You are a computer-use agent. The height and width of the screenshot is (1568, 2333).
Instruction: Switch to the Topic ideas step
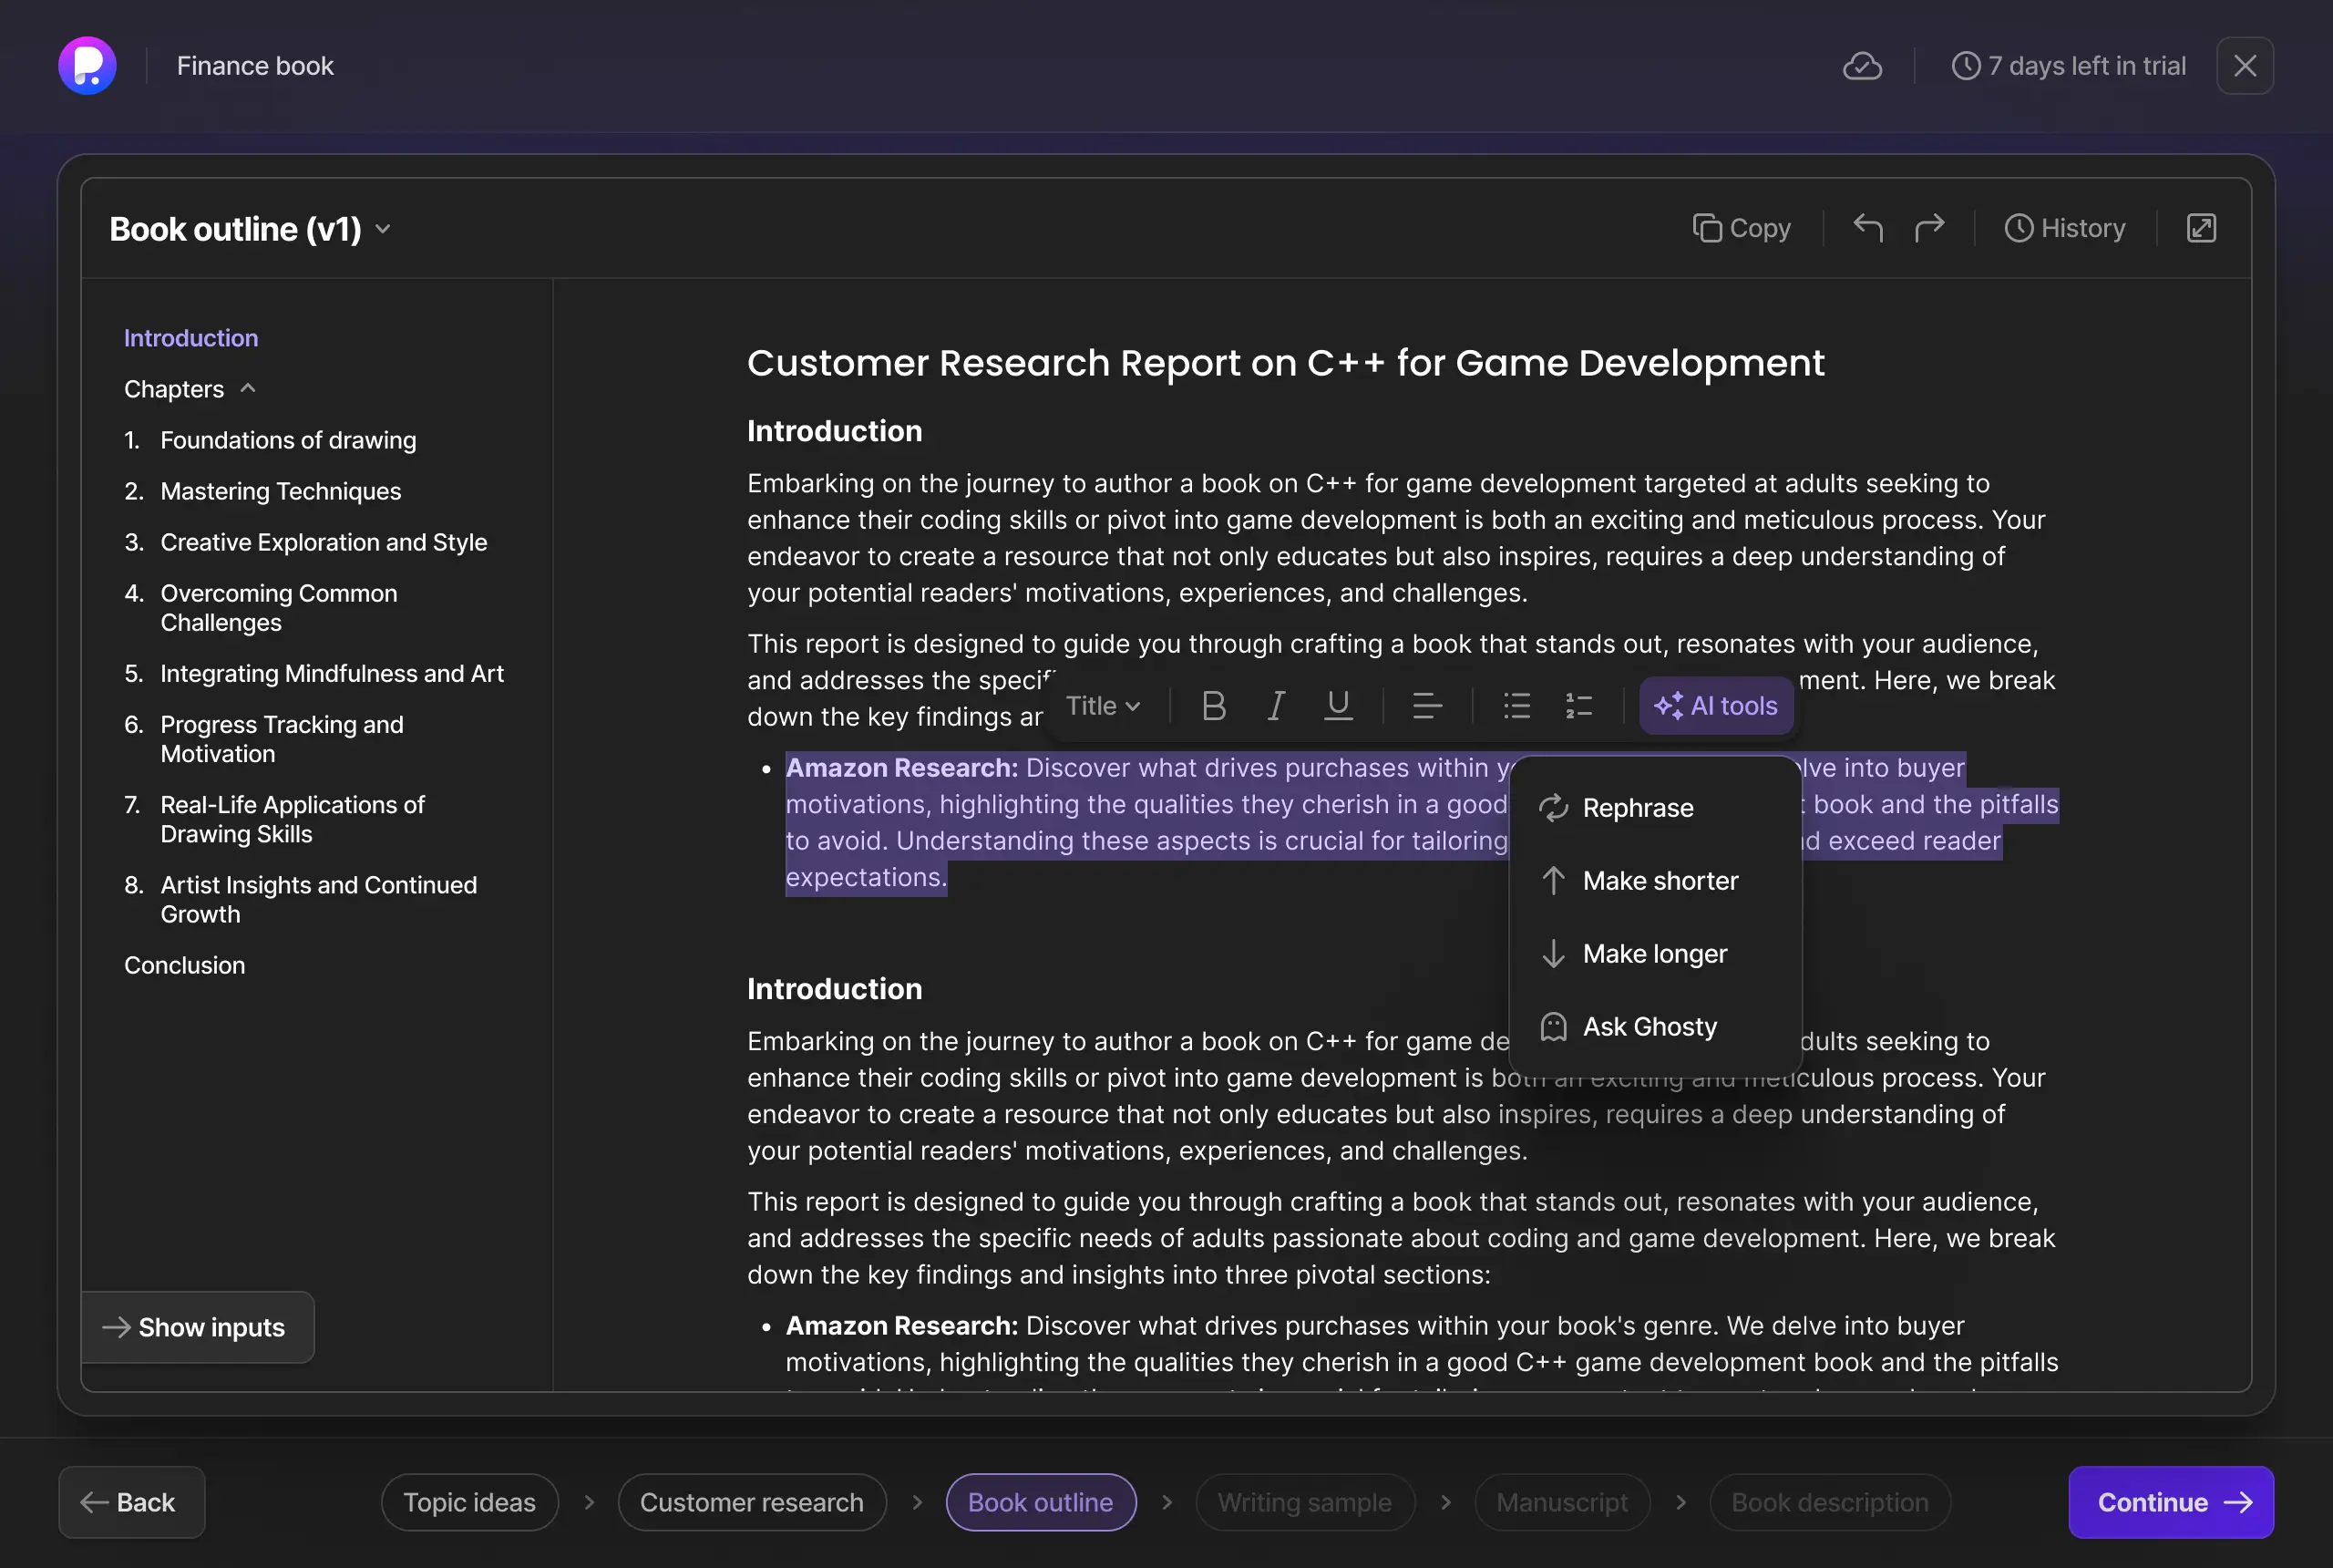[x=468, y=1502]
